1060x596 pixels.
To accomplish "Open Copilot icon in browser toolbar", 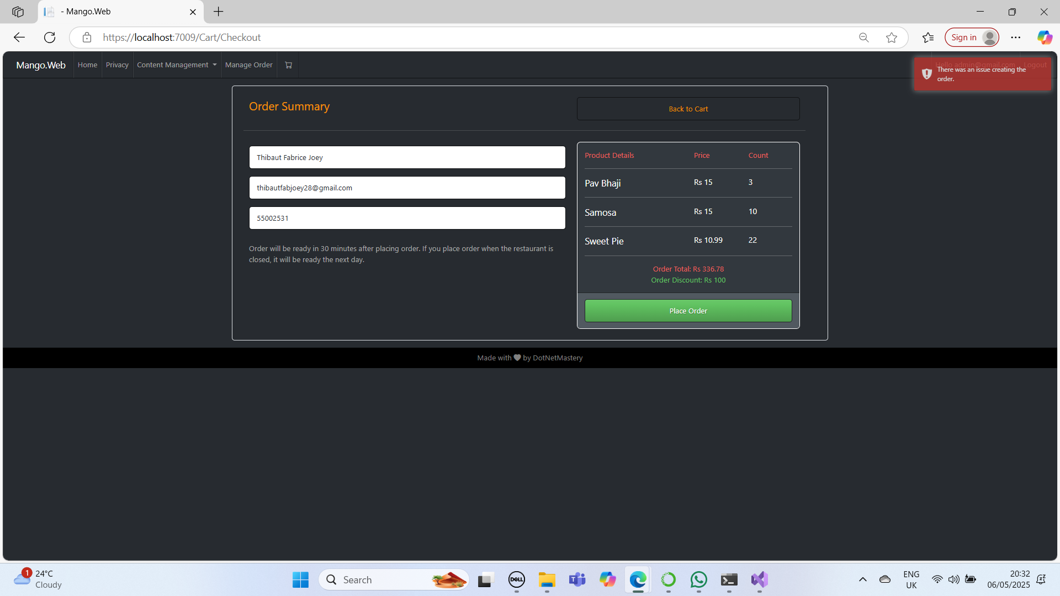I will pyautogui.click(x=1044, y=38).
